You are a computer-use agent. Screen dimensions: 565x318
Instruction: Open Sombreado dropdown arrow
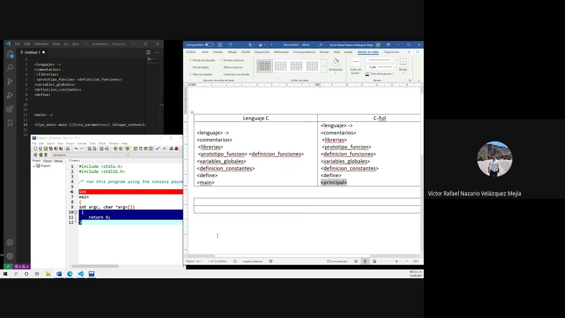tap(335, 73)
